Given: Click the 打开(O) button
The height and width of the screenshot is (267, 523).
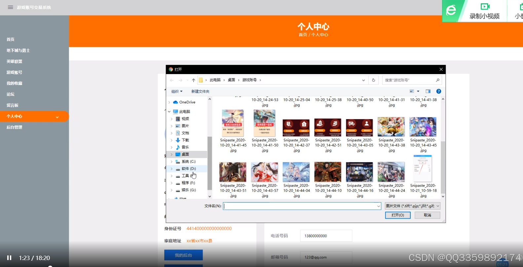Looking at the screenshot, I should point(398,215).
